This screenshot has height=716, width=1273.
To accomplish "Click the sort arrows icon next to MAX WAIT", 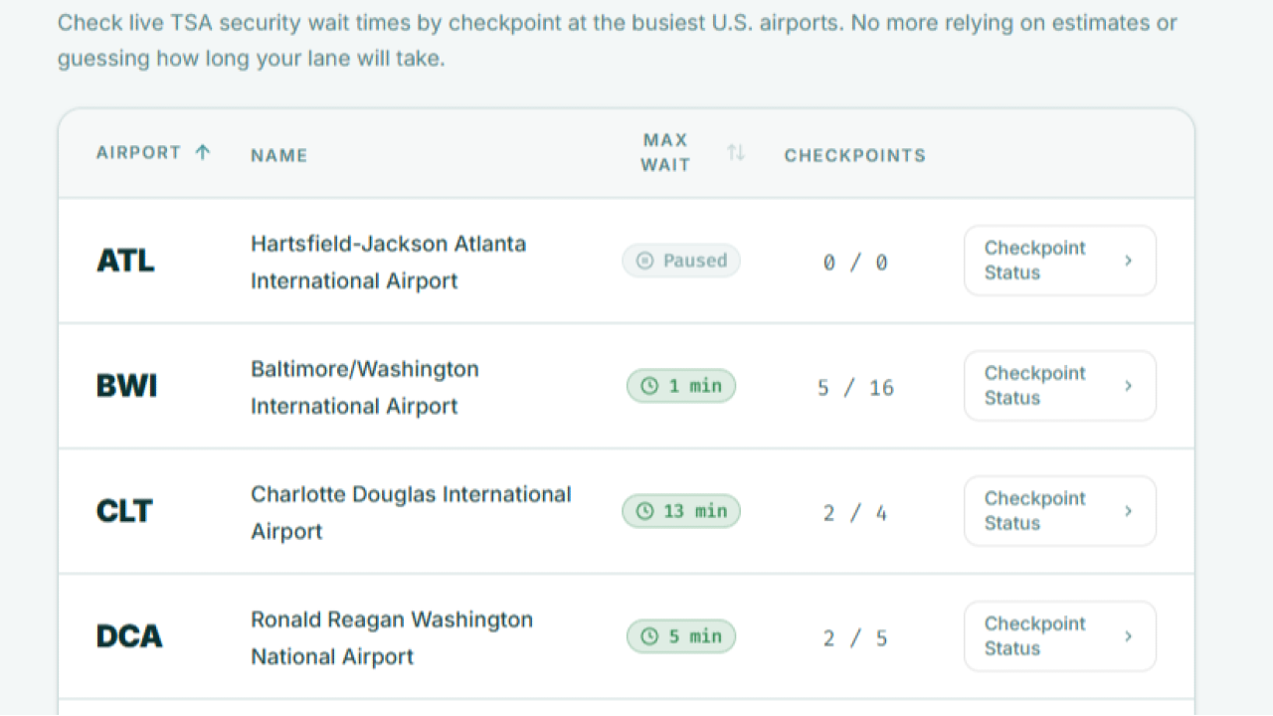I will pos(735,152).
